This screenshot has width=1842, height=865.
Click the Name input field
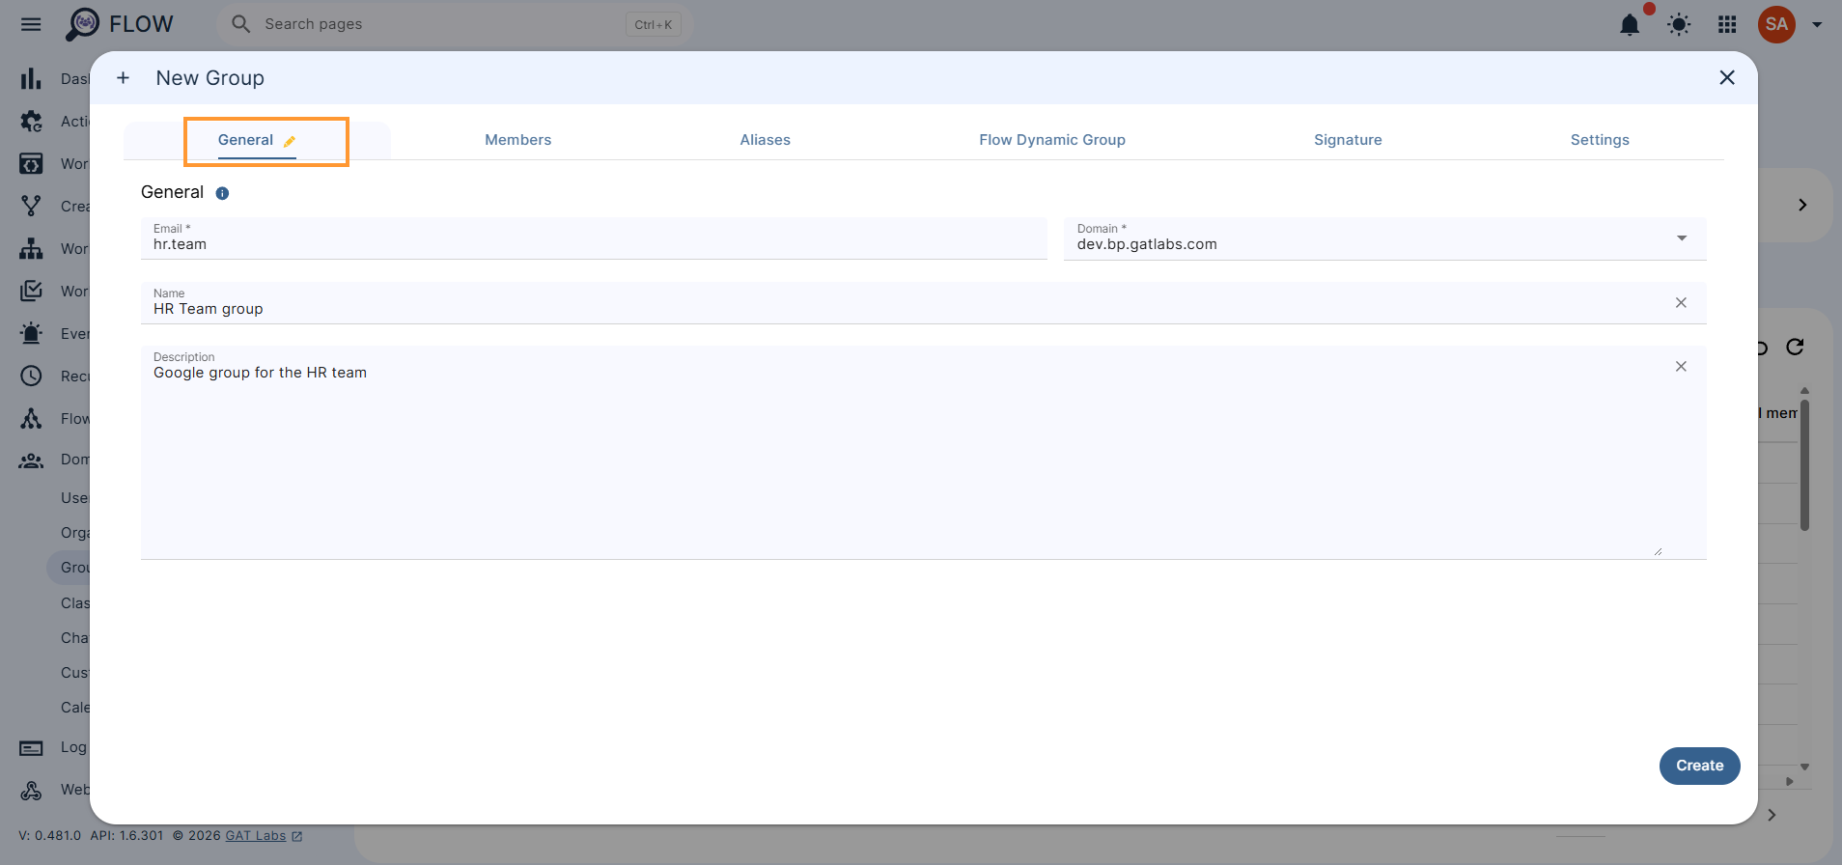(924, 303)
